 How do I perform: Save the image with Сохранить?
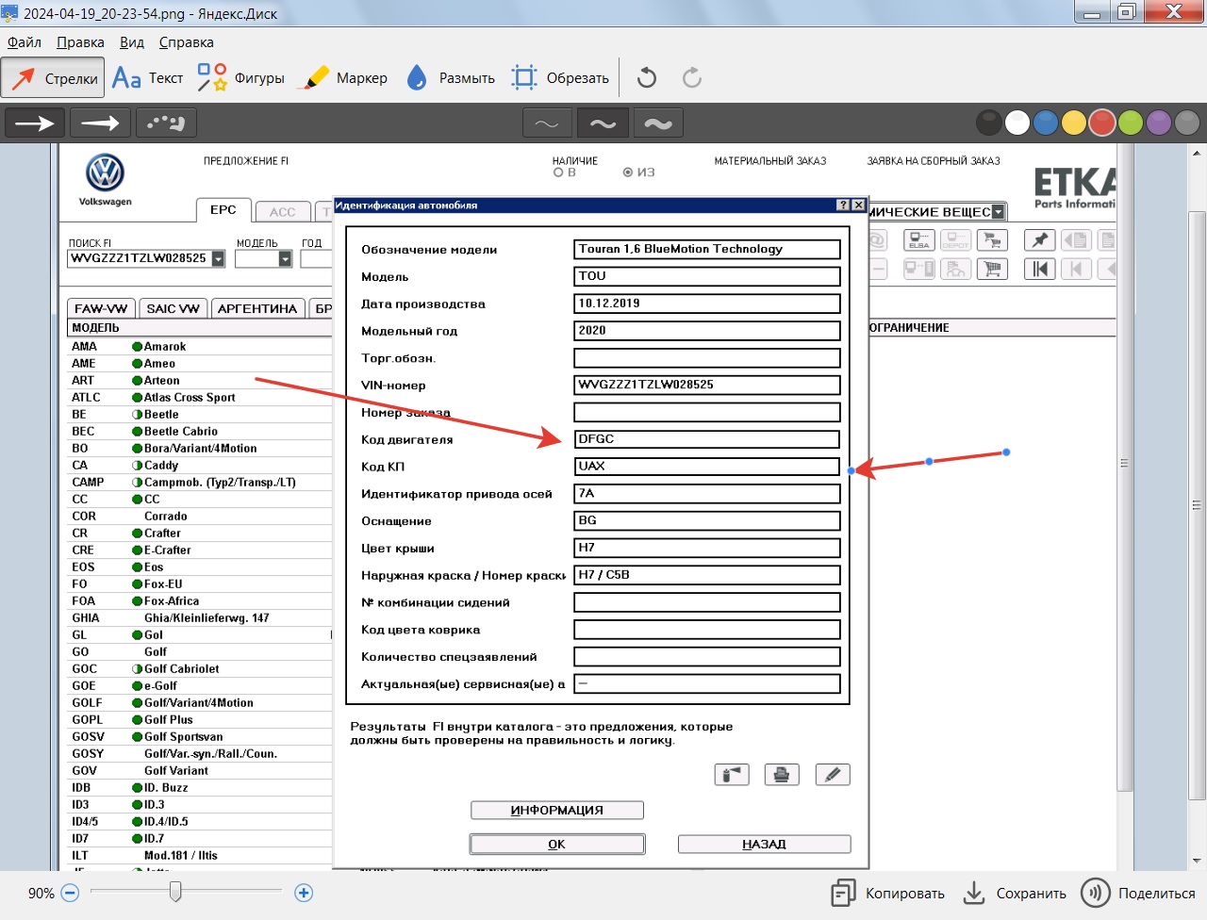click(1015, 894)
